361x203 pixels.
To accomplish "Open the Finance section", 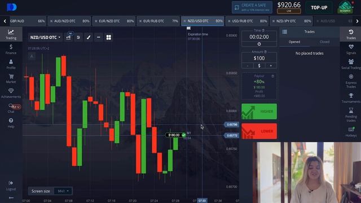I will (11, 49).
